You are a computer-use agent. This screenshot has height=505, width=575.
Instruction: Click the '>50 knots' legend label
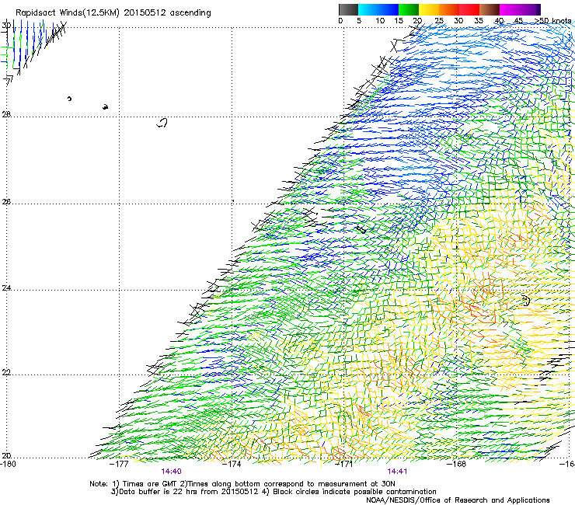coord(552,20)
